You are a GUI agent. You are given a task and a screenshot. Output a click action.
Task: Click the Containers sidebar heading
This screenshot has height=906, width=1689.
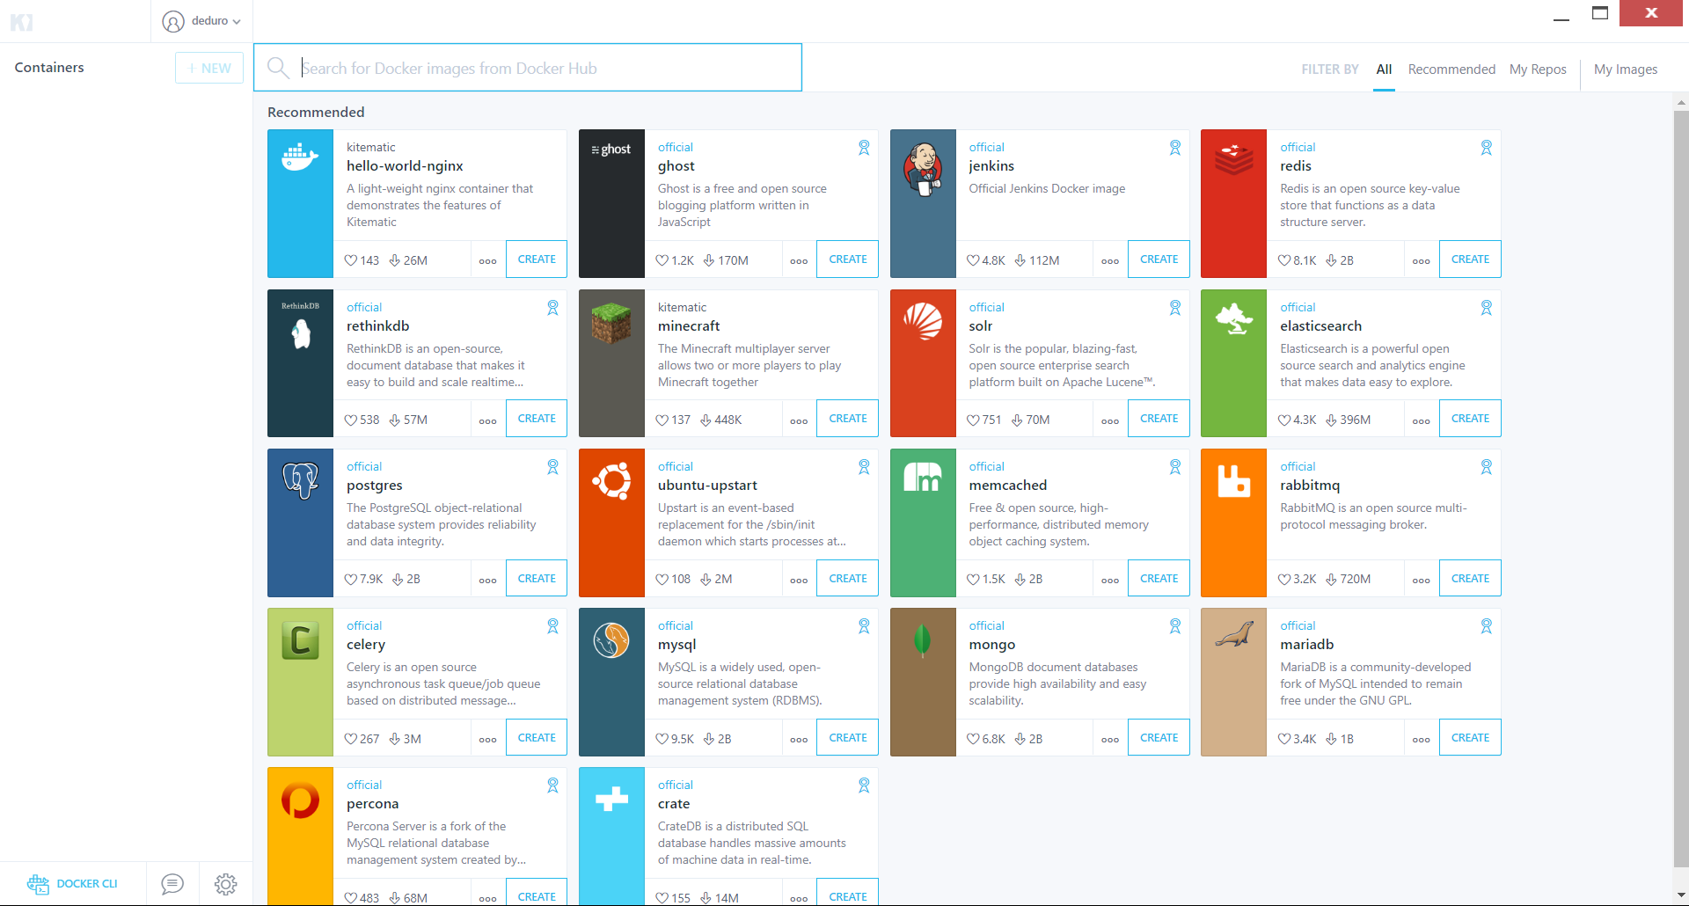coord(49,68)
